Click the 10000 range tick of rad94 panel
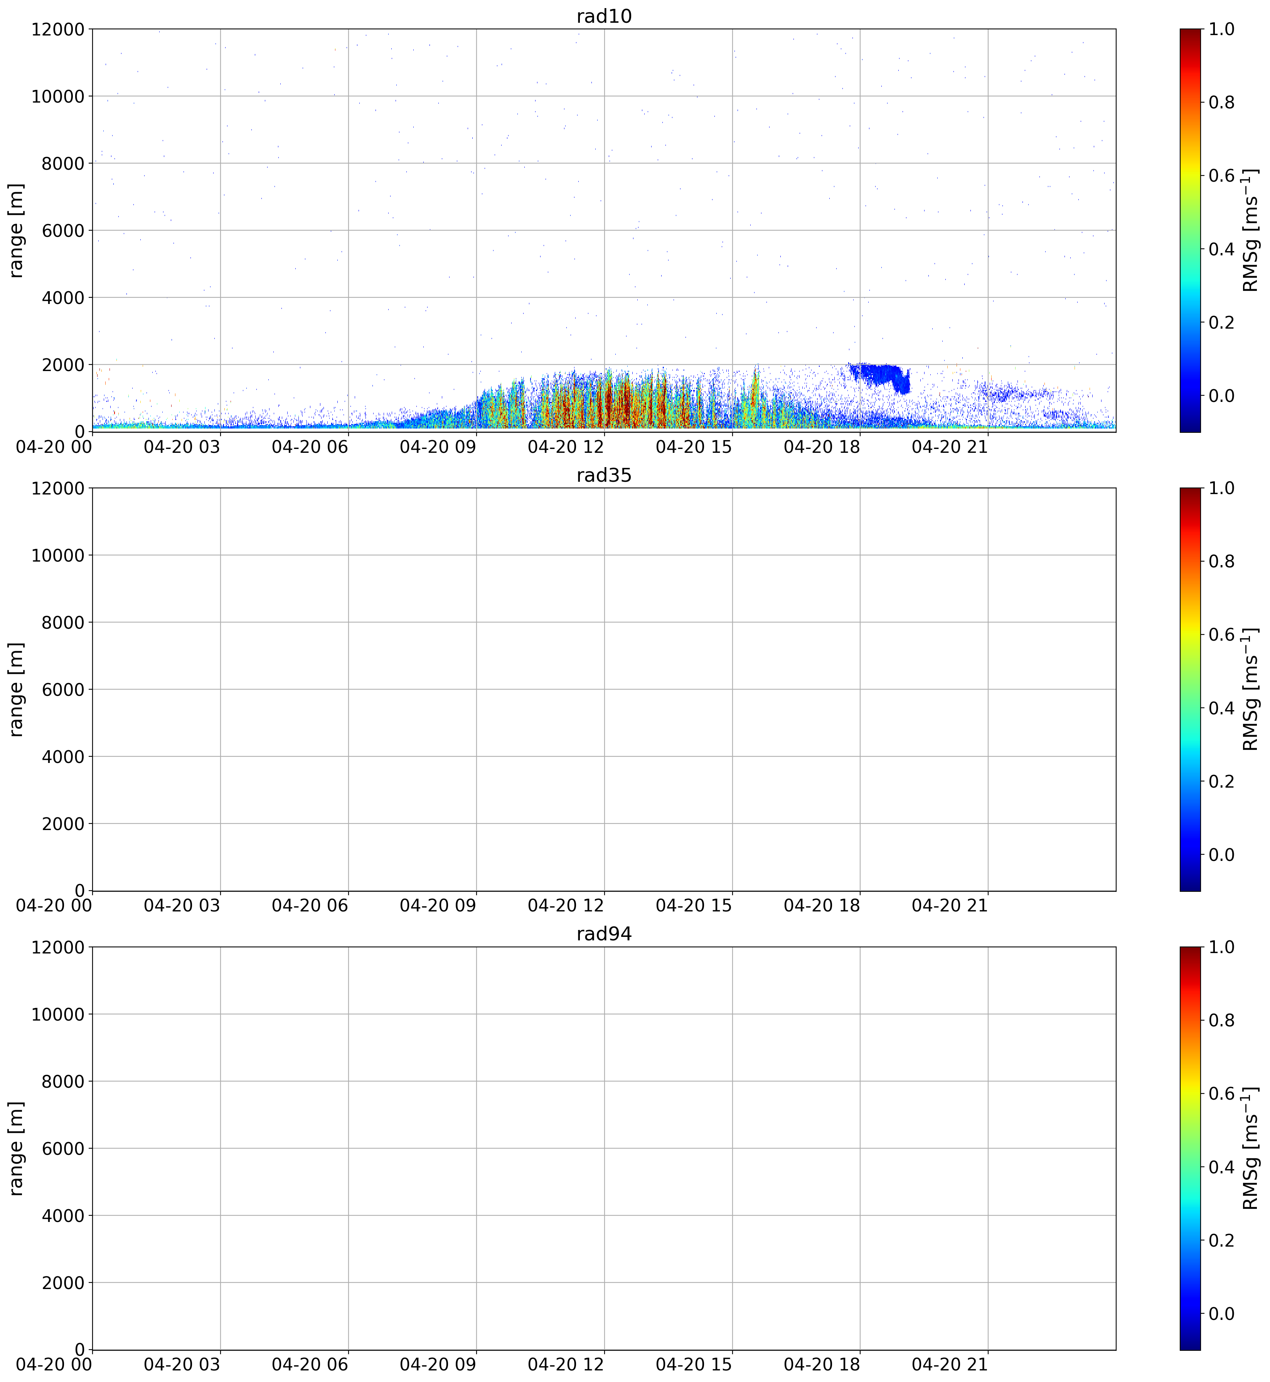The image size is (1270, 1382). (x=58, y=1015)
